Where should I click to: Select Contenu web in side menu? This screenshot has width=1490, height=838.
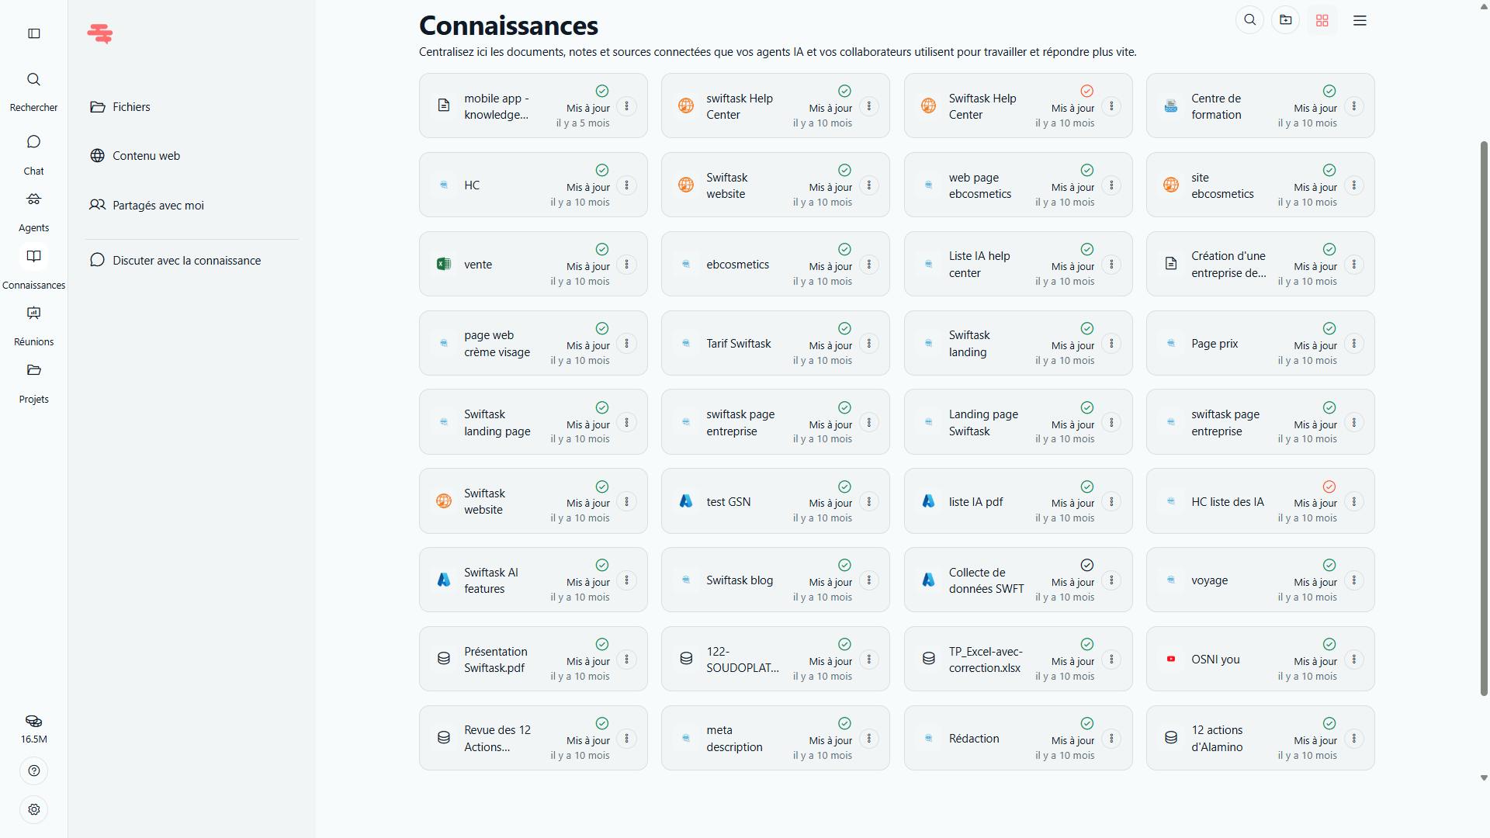pyautogui.click(x=146, y=156)
